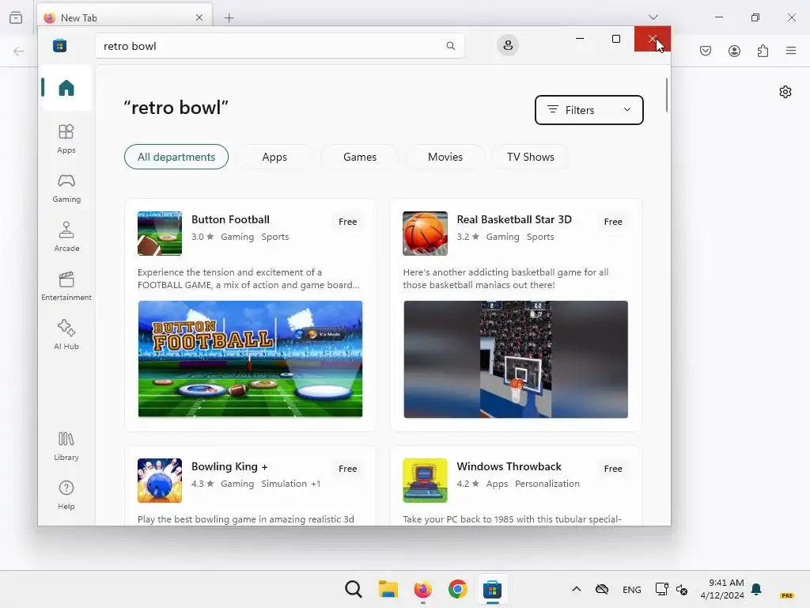The width and height of the screenshot is (810, 608).
Task: Launch Google Chrome from taskbar
Action: [457, 589]
